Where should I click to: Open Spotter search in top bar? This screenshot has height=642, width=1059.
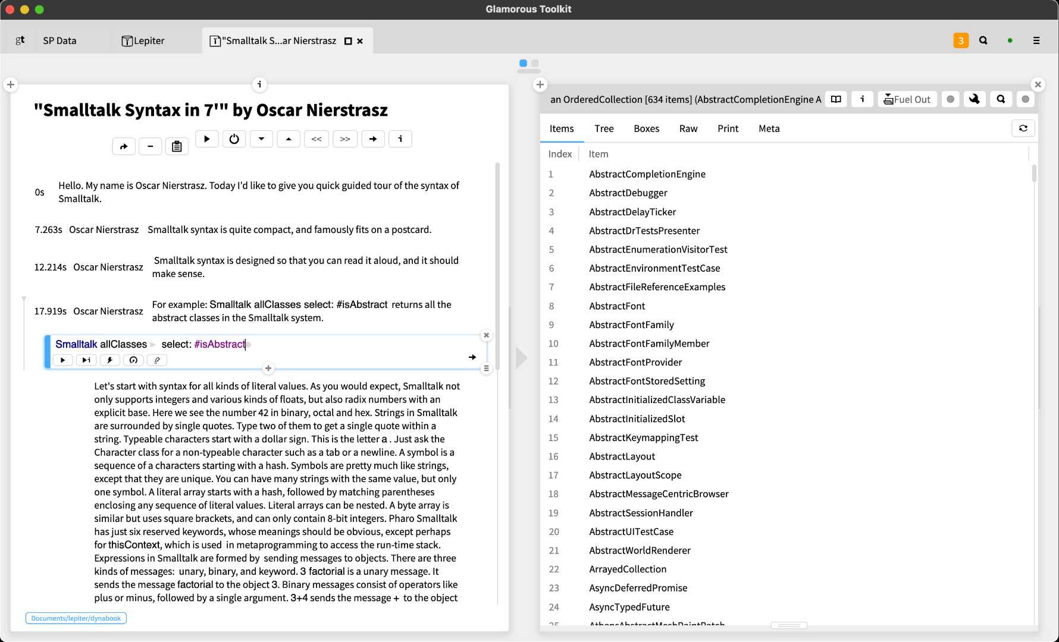(x=983, y=40)
